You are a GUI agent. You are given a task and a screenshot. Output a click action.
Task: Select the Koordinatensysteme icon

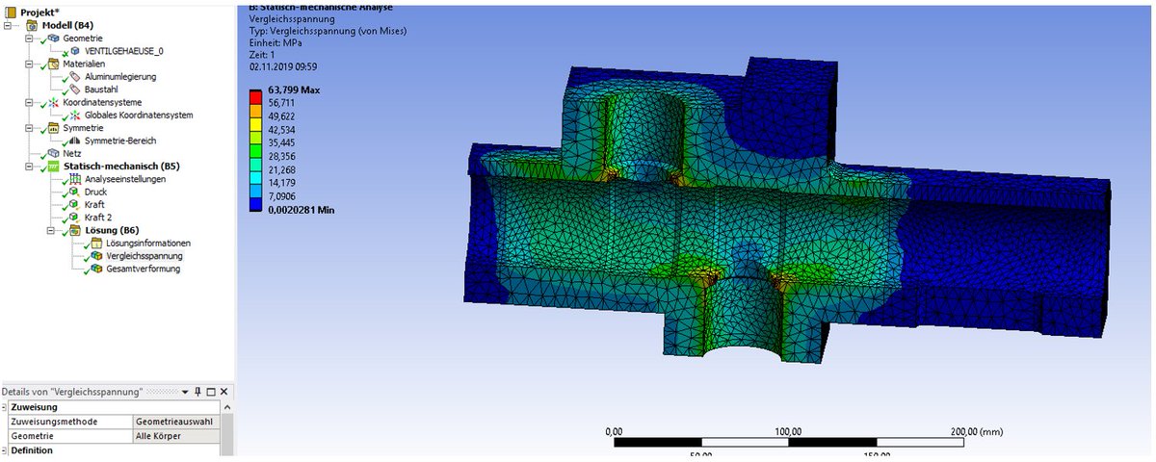point(52,102)
